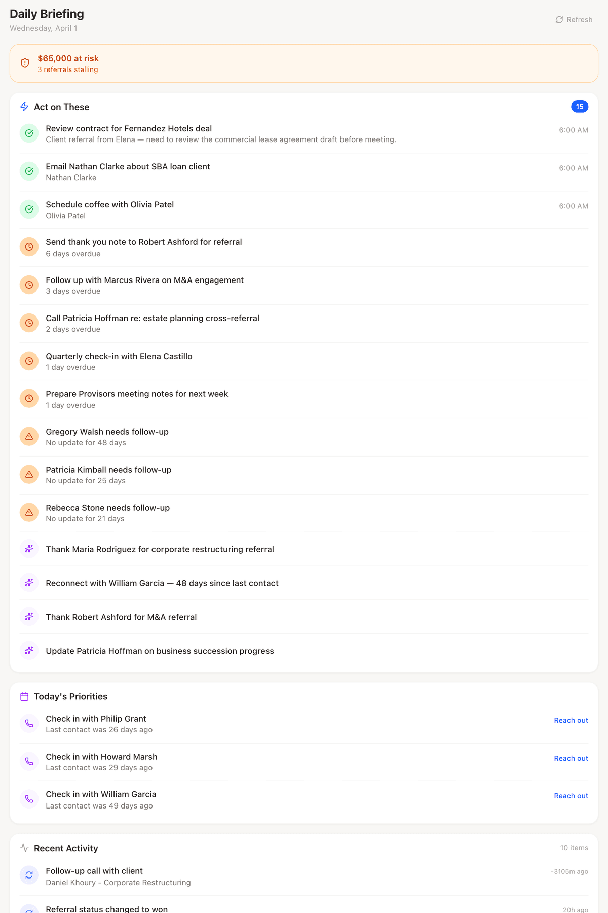608x913 pixels.
Task: Click clock icon beside Marcus Rivera follow-up
Action: [29, 285]
